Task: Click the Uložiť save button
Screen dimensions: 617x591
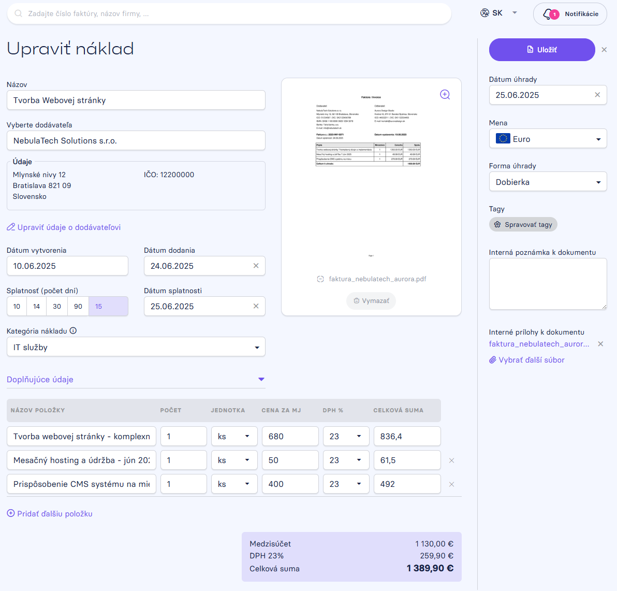Action: [x=542, y=50]
